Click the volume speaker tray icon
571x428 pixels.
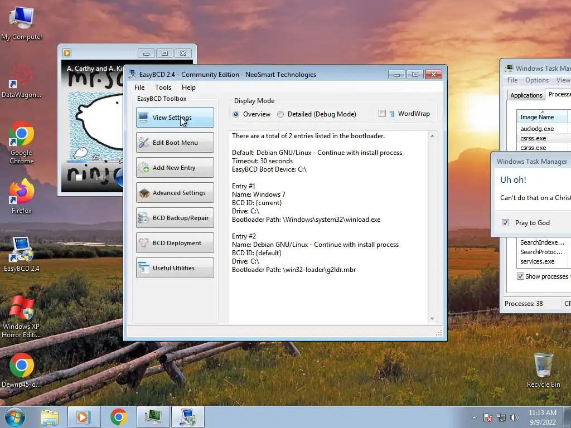(514, 417)
